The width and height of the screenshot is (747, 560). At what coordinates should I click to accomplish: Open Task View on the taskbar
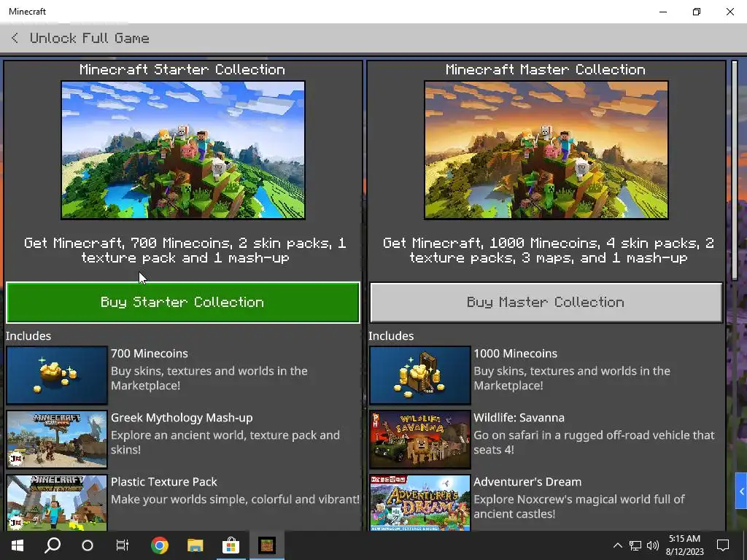click(123, 545)
